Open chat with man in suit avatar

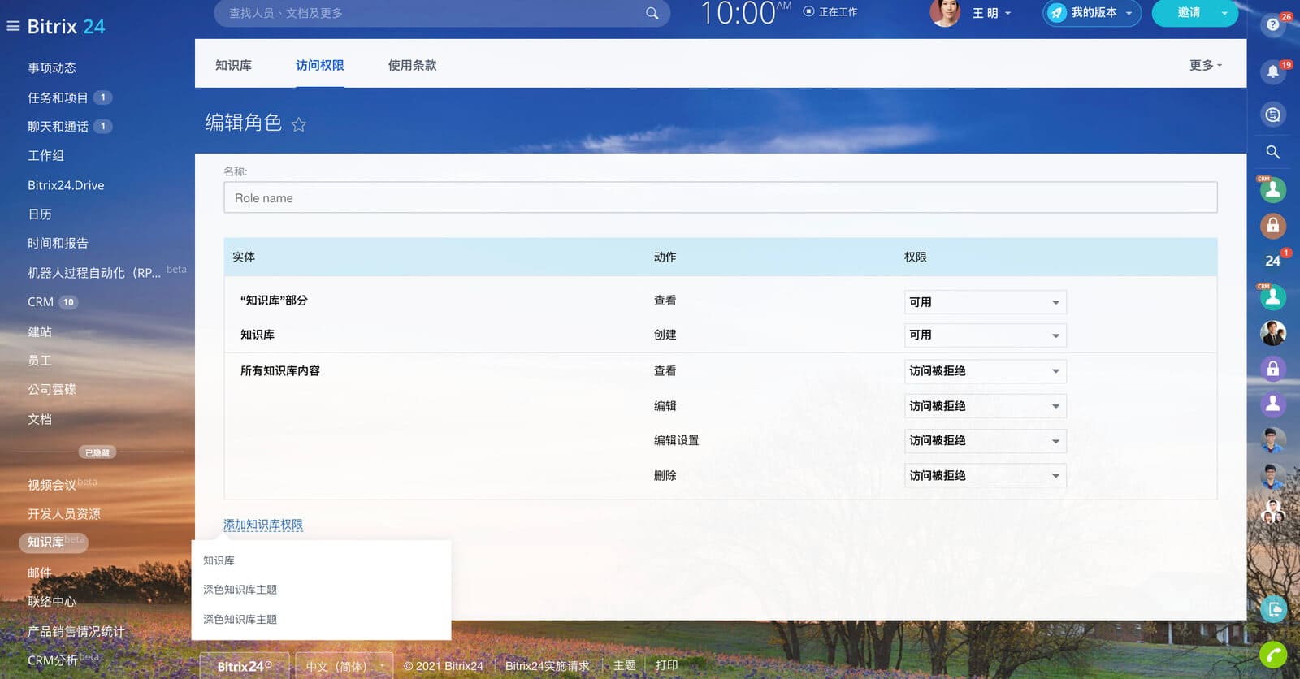click(x=1273, y=332)
